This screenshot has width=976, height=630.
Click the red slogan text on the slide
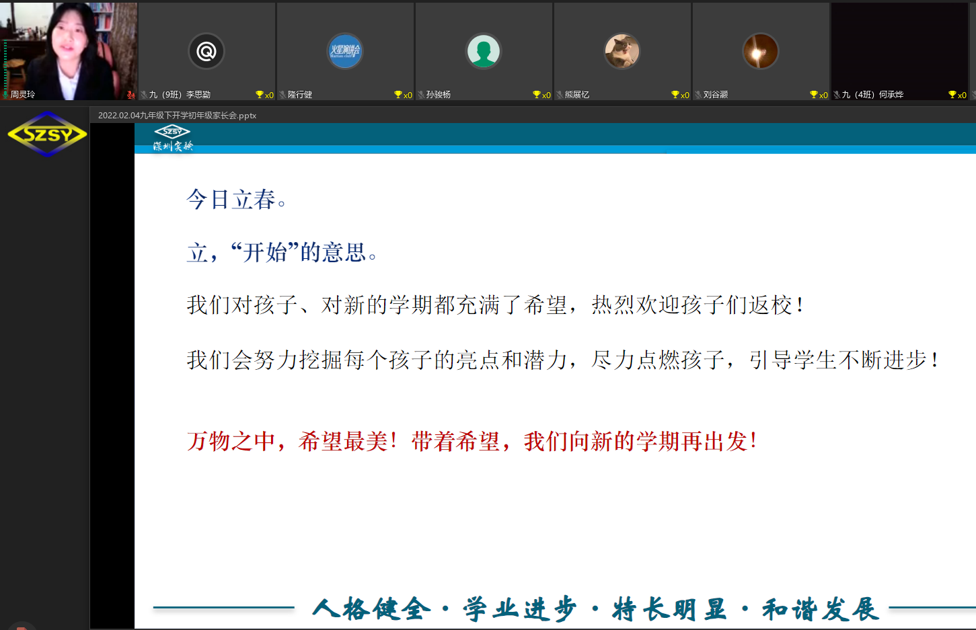472,442
